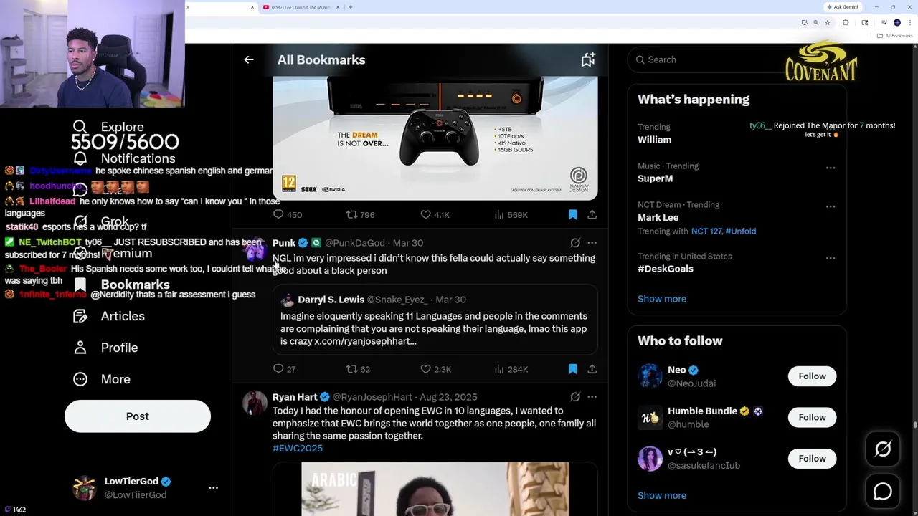Open the NCT 127 trending link
This screenshot has width=918, height=516.
coord(706,231)
